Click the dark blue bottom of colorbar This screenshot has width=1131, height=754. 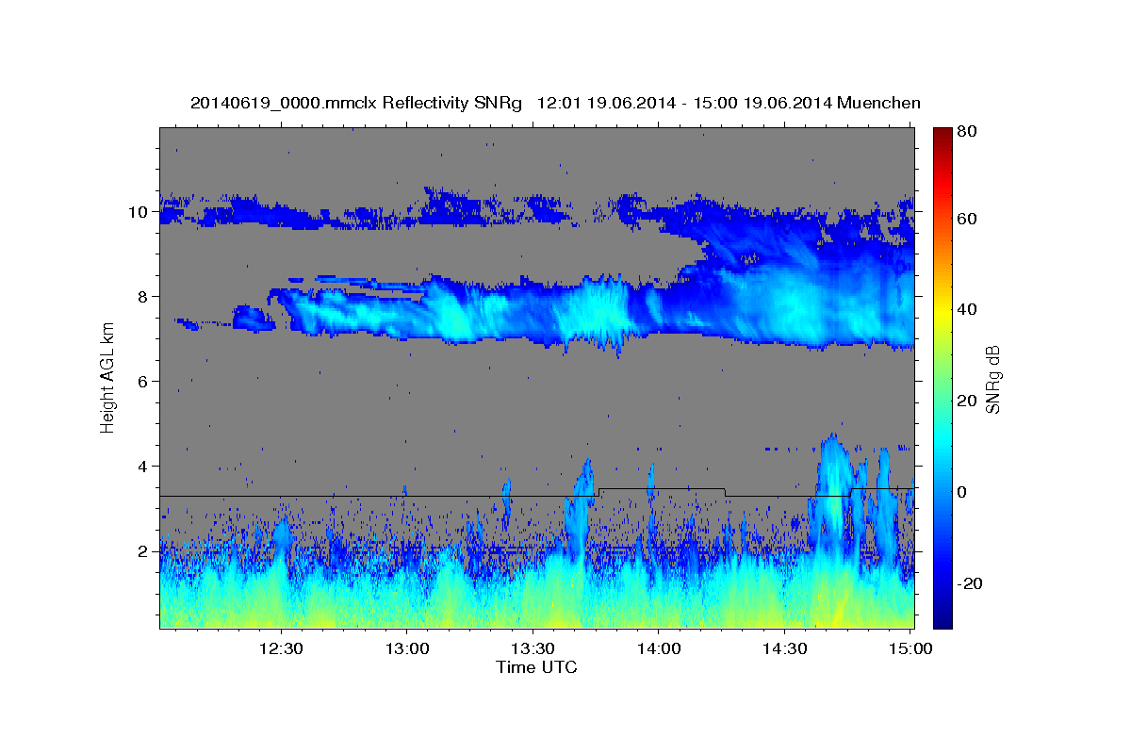coord(942,620)
